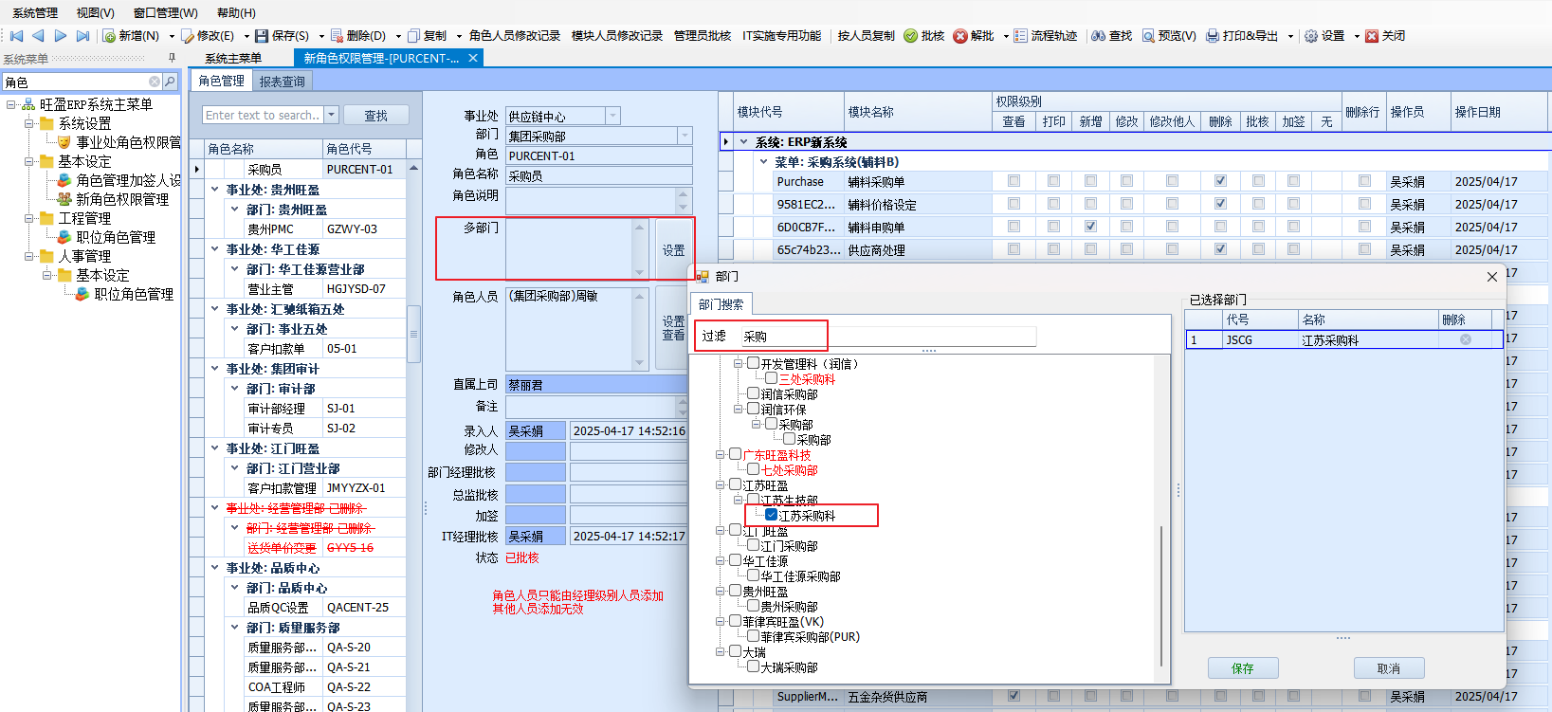Check the 润信采购部 checkbox
Image resolution: width=1552 pixels, height=712 pixels.
753,393
